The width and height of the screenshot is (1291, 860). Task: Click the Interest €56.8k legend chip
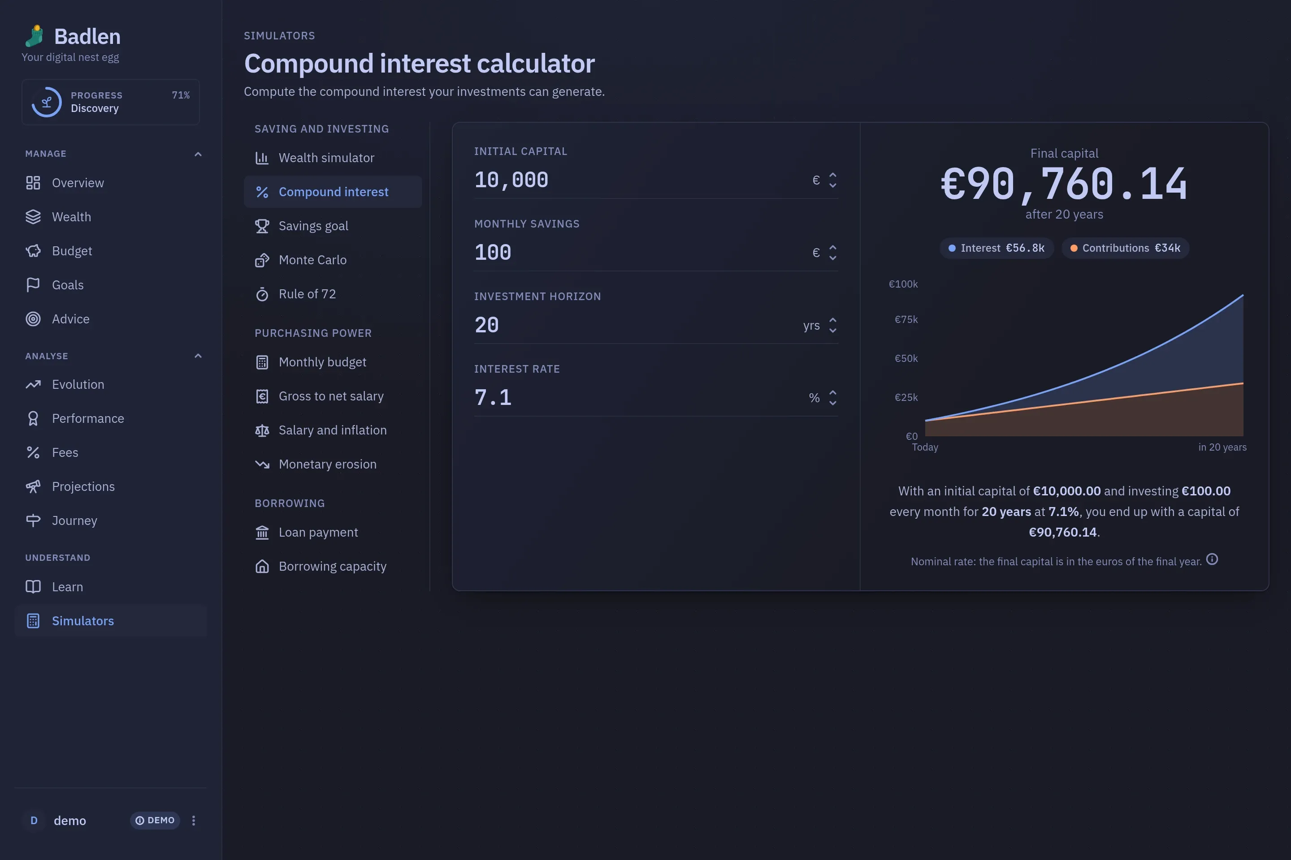point(997,248)
